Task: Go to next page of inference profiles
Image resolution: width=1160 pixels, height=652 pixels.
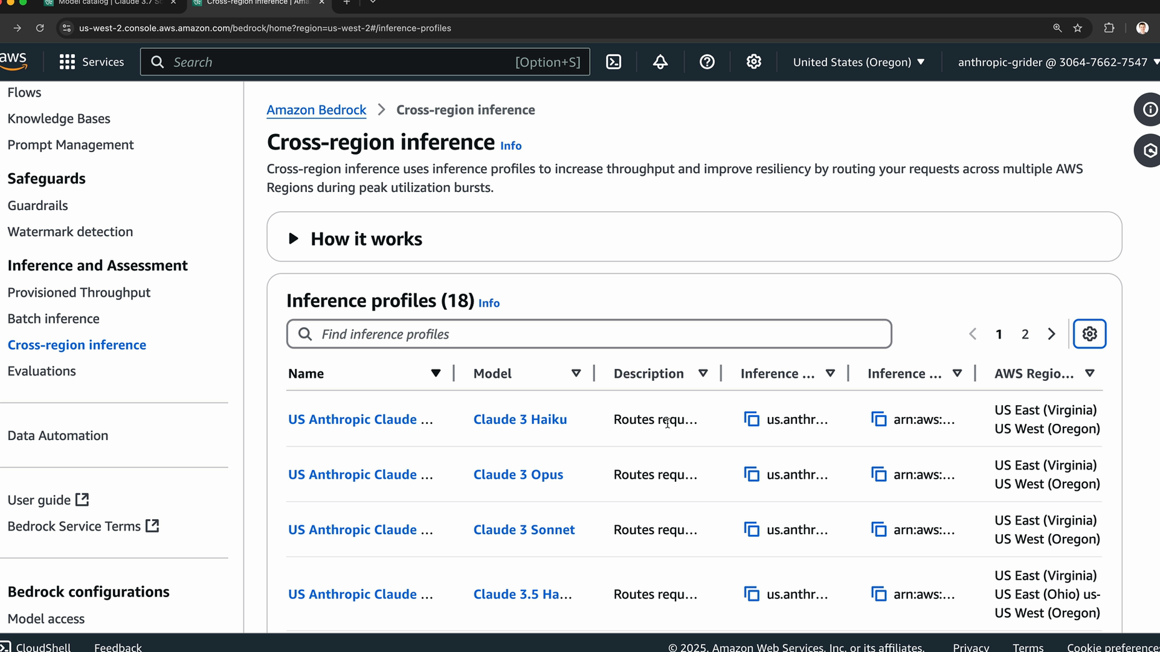Action: tap(1051, 334)
